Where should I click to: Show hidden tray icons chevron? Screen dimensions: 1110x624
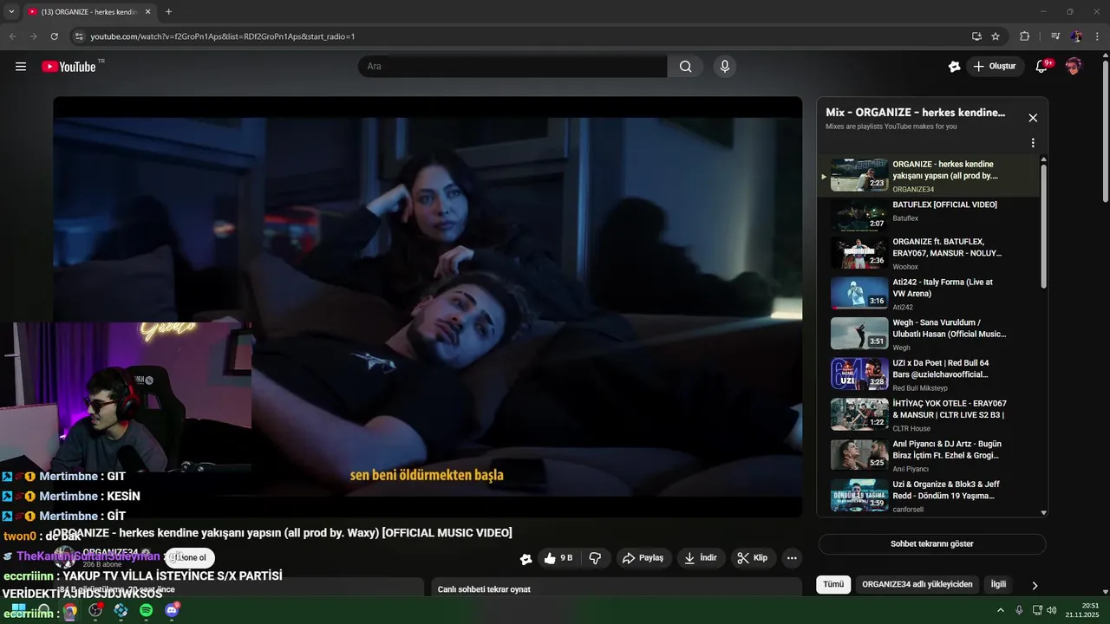click(1000, 610)
